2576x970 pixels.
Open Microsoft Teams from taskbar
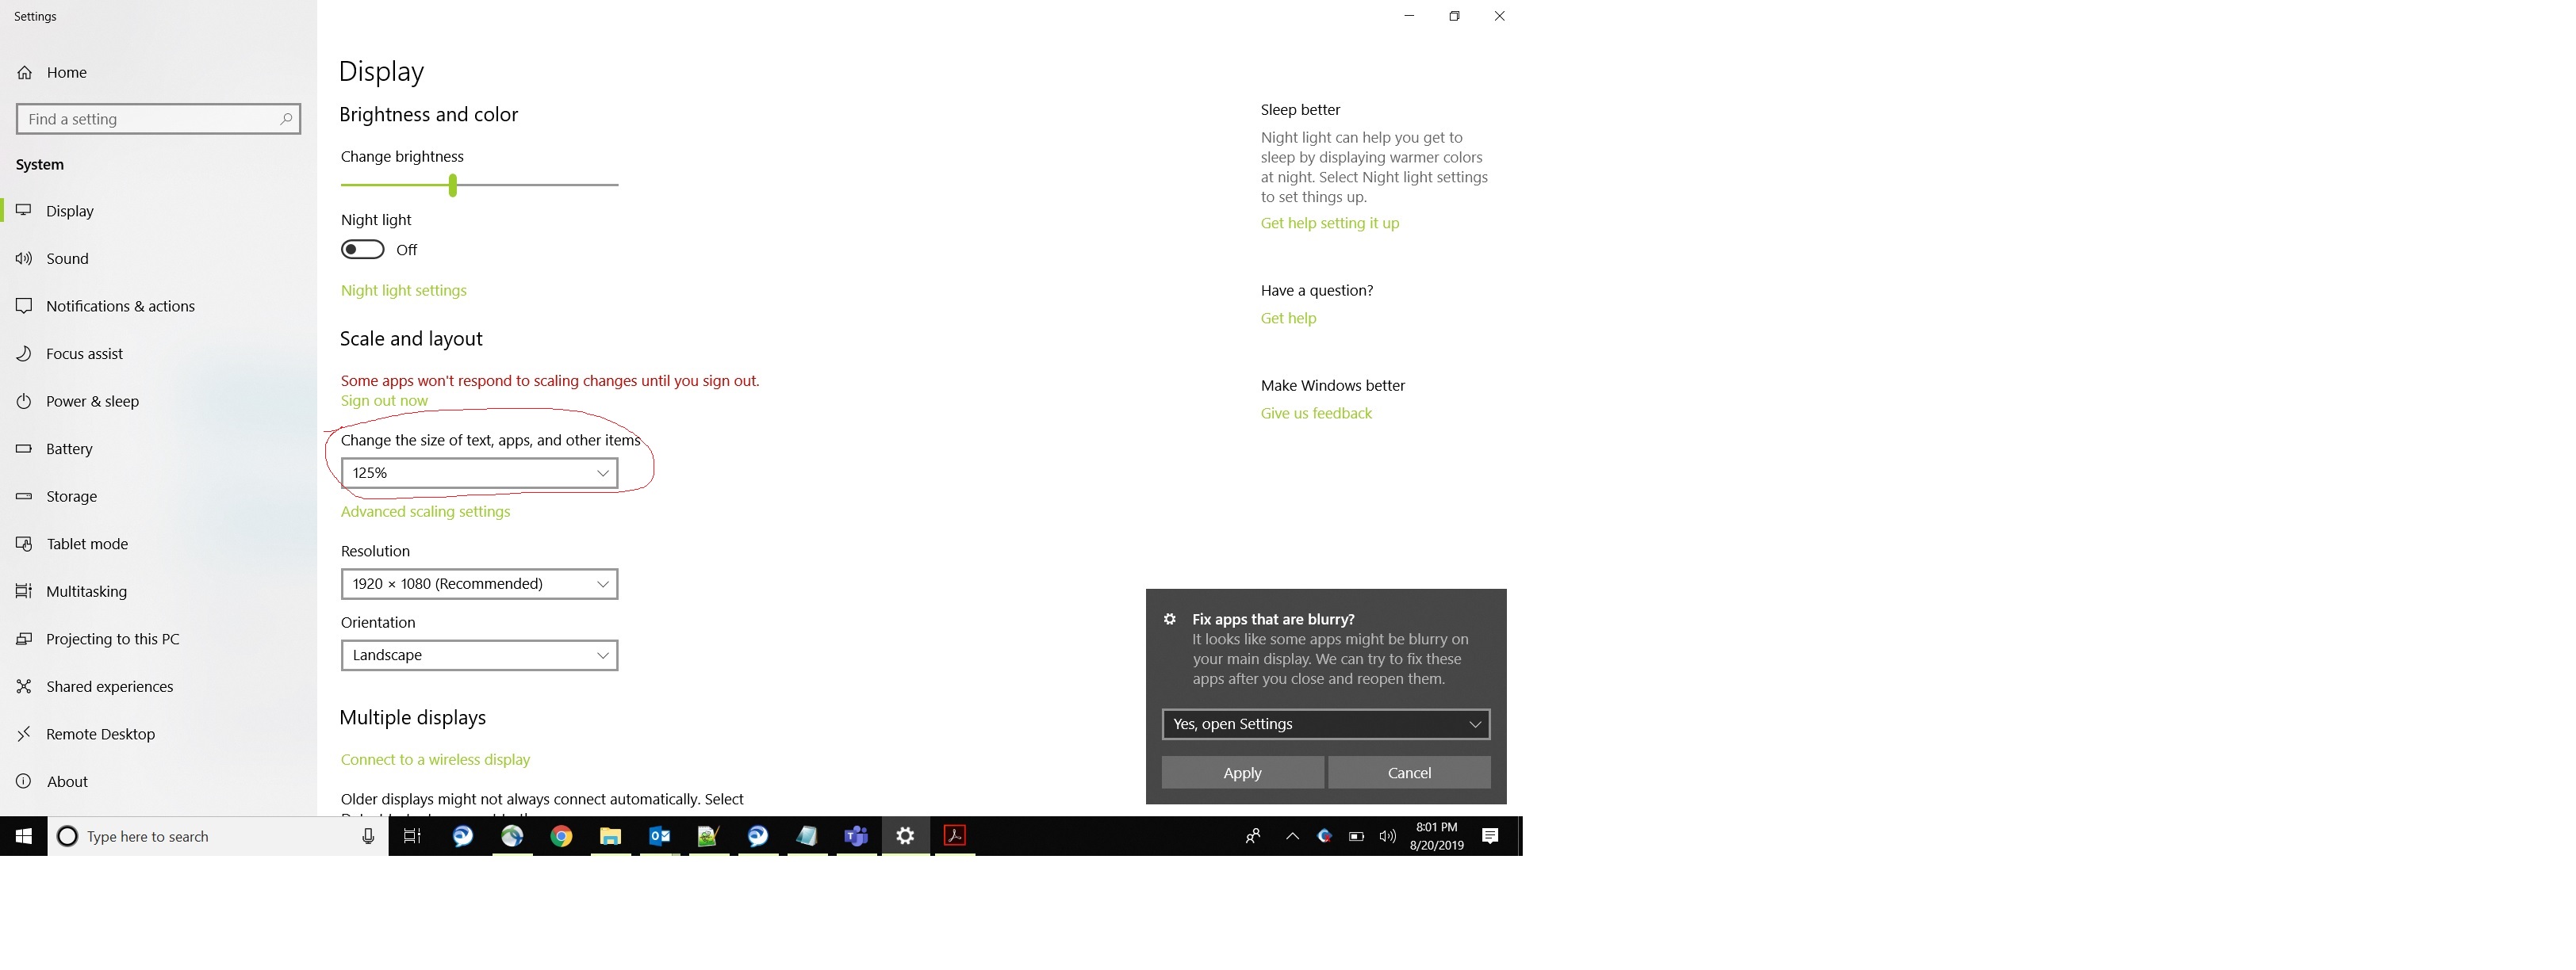coord(856,837)
